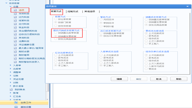This screenshot has width=192, height=108.
Task: Click the 帮助 button
Action: [179, 79]
